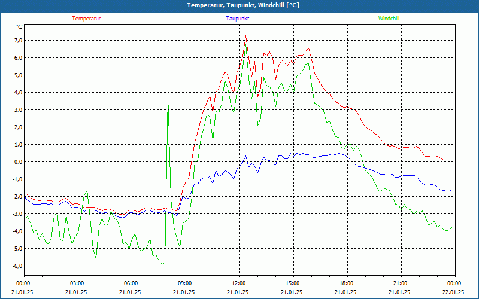Click the 1,0 y-axis value
Screen dimensions: 479x299
pyautogui.click(x=18, y=144)
